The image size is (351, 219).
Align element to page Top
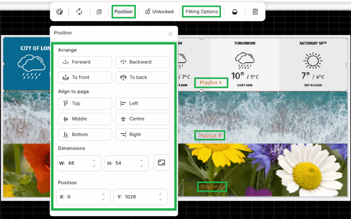(85, 104)
